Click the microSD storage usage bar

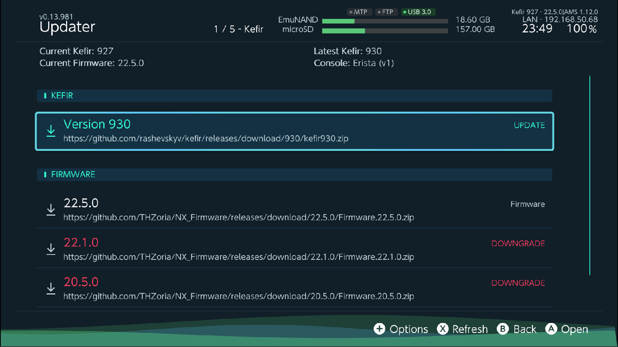(x=385, y=31)
